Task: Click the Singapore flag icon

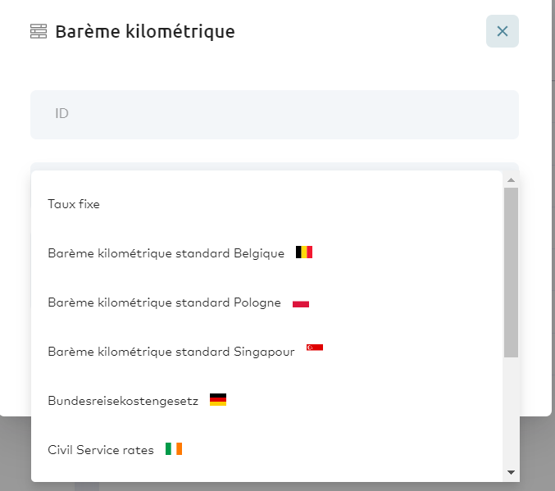Action: (315, 348)
